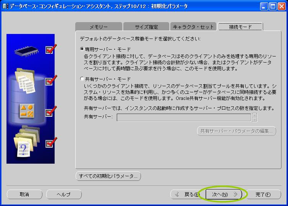This screenshot has width=288, height=206.
Task: Switch to the メモリー tab
Action: (99, 27)
